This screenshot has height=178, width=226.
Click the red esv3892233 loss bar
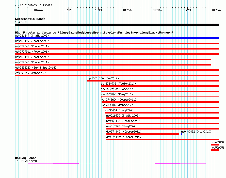click(117, 70)
